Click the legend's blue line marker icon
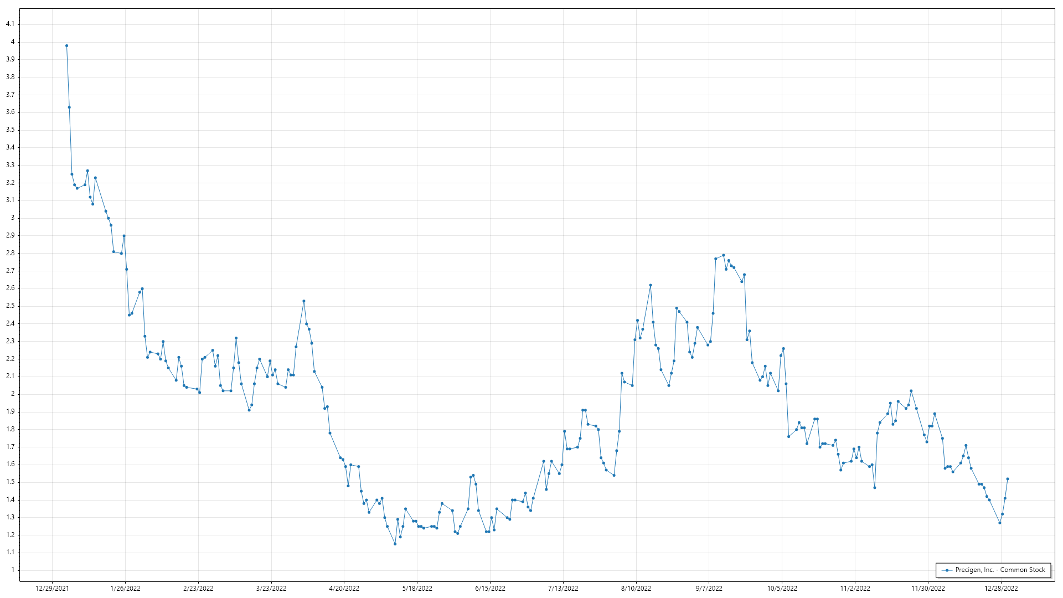 coord(947,570)
